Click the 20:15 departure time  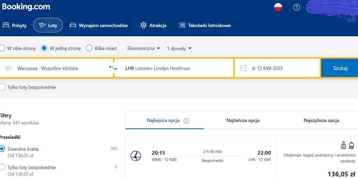click(158, 153)
